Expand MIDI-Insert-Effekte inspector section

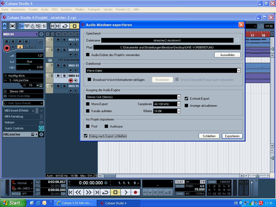[16, 111]
